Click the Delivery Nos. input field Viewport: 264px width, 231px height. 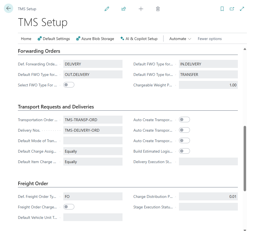pos(93,130)
